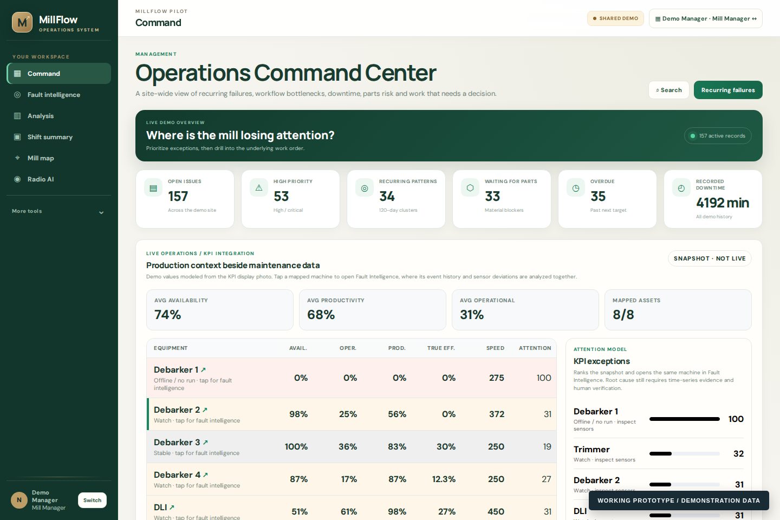Click the Shared Demo badge
This screenshot has height=520, width=780.
pos(615,18)
